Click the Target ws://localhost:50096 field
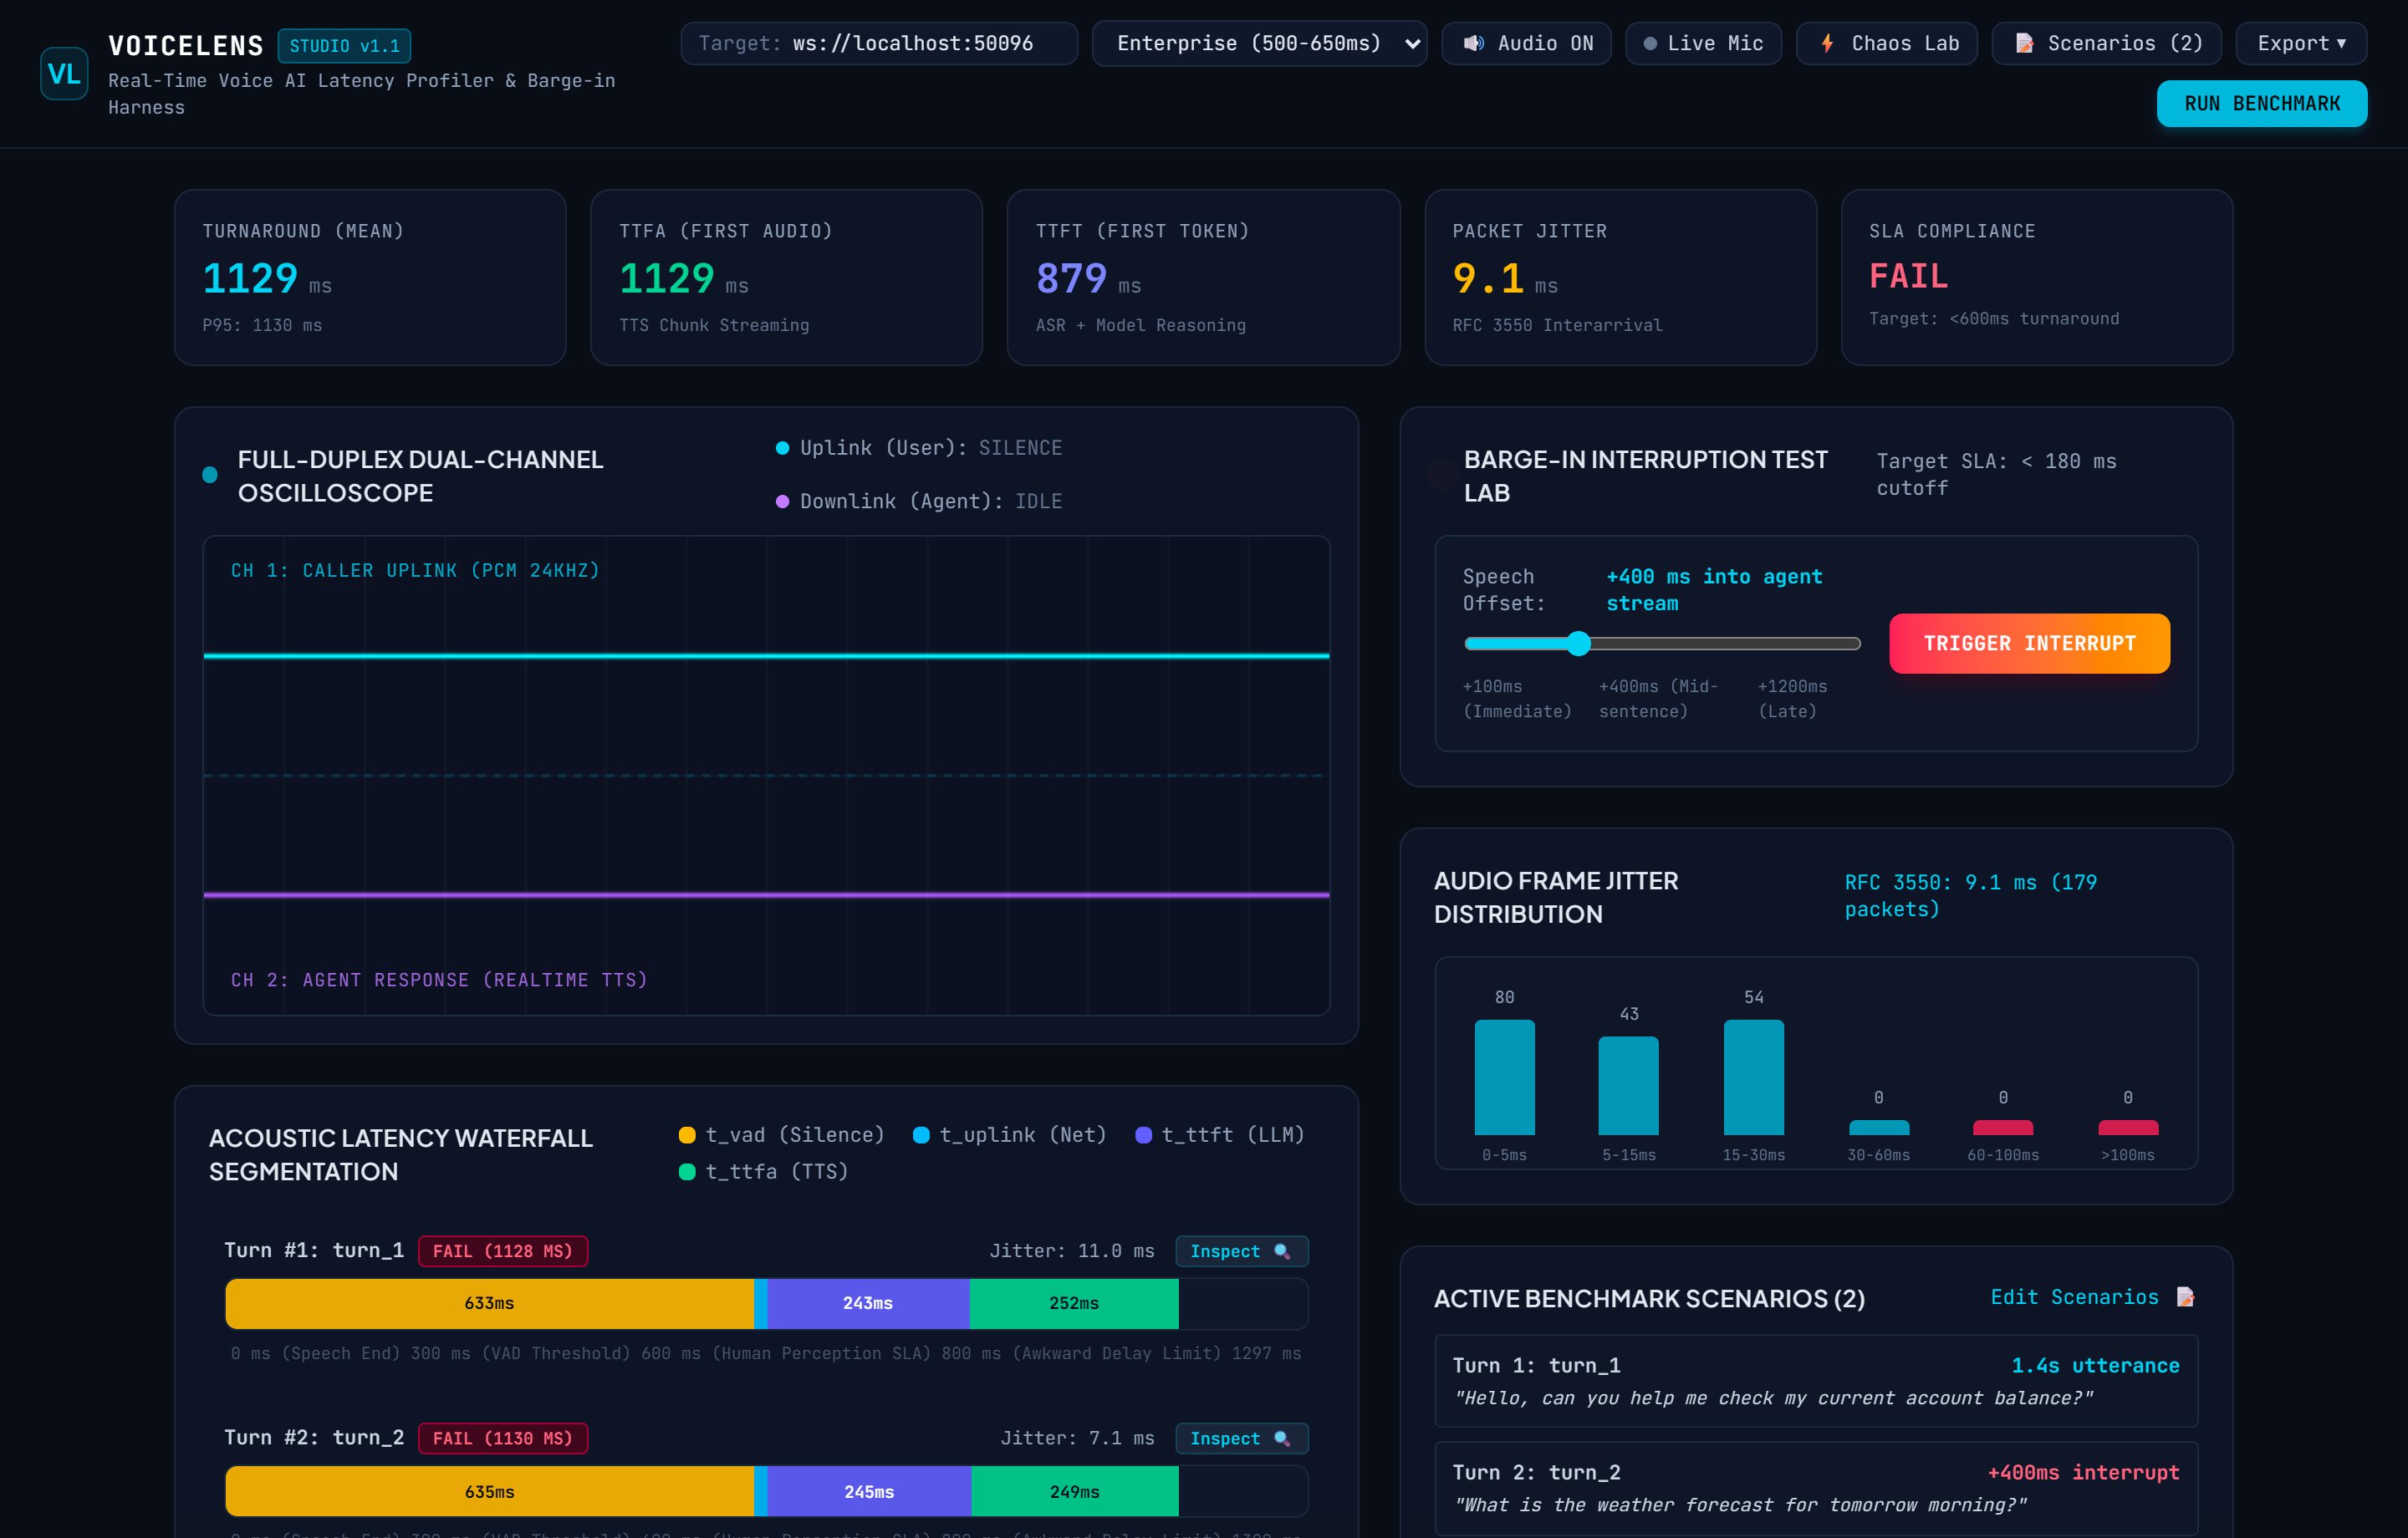This screenshot has height=1538, width=2408. 878,43
